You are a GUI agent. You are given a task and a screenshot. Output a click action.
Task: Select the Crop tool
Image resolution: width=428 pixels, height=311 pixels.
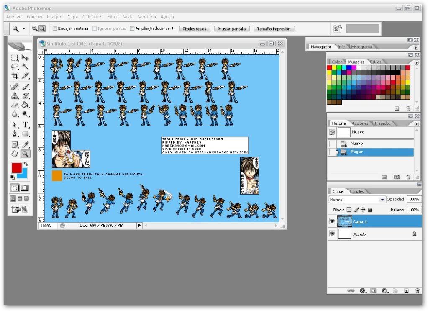15,76
